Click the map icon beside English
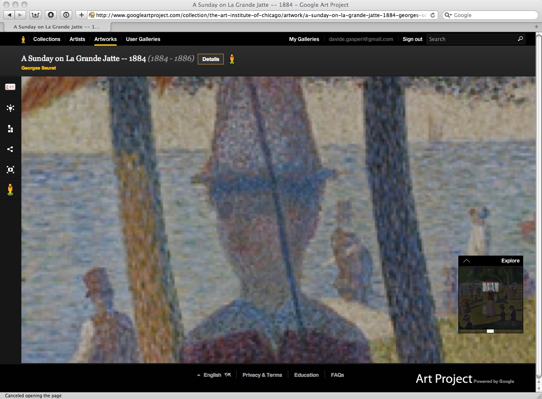 [228, 375]
